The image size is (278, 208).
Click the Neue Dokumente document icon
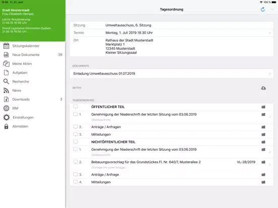click(x=6, y=55)
